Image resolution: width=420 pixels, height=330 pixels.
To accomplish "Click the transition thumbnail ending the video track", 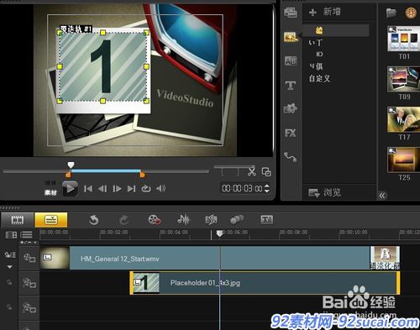I will point(385,258).
